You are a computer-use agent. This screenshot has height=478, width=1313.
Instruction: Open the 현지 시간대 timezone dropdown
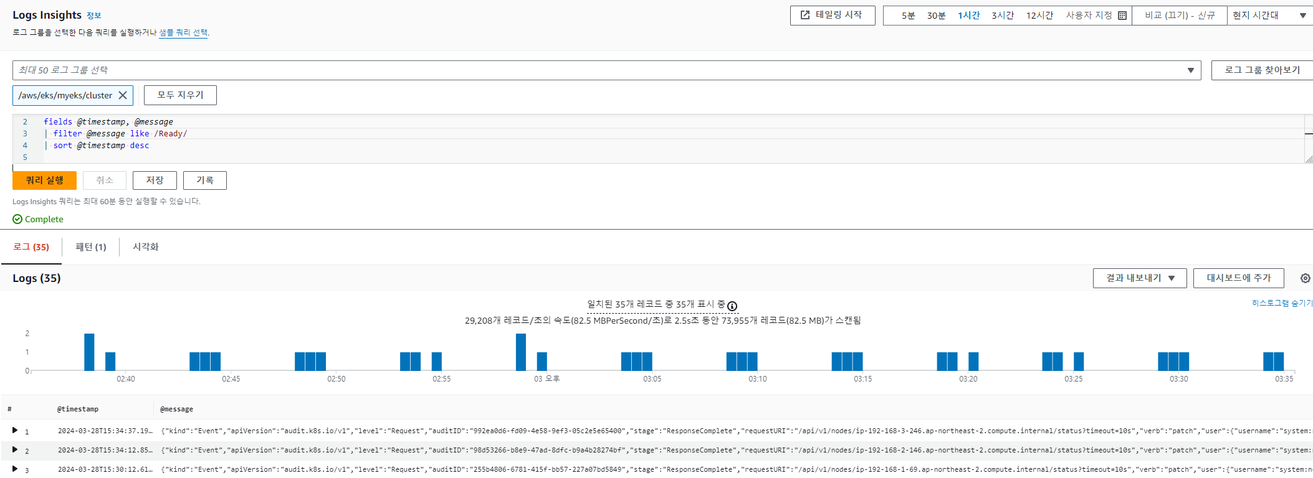1269,16
